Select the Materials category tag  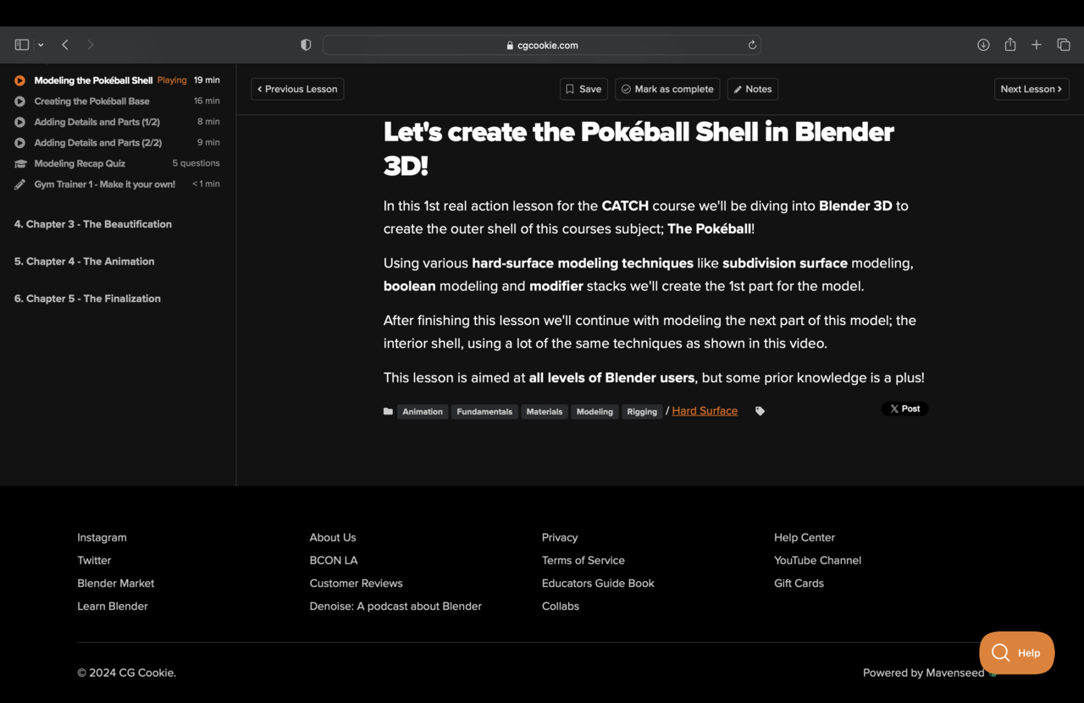545,411
